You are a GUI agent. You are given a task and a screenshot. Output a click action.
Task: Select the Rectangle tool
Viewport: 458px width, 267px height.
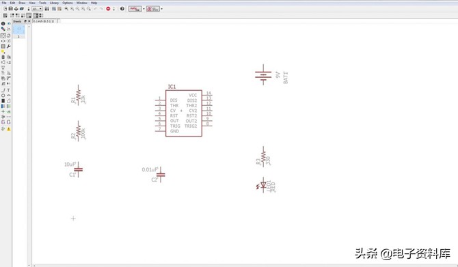3,100
